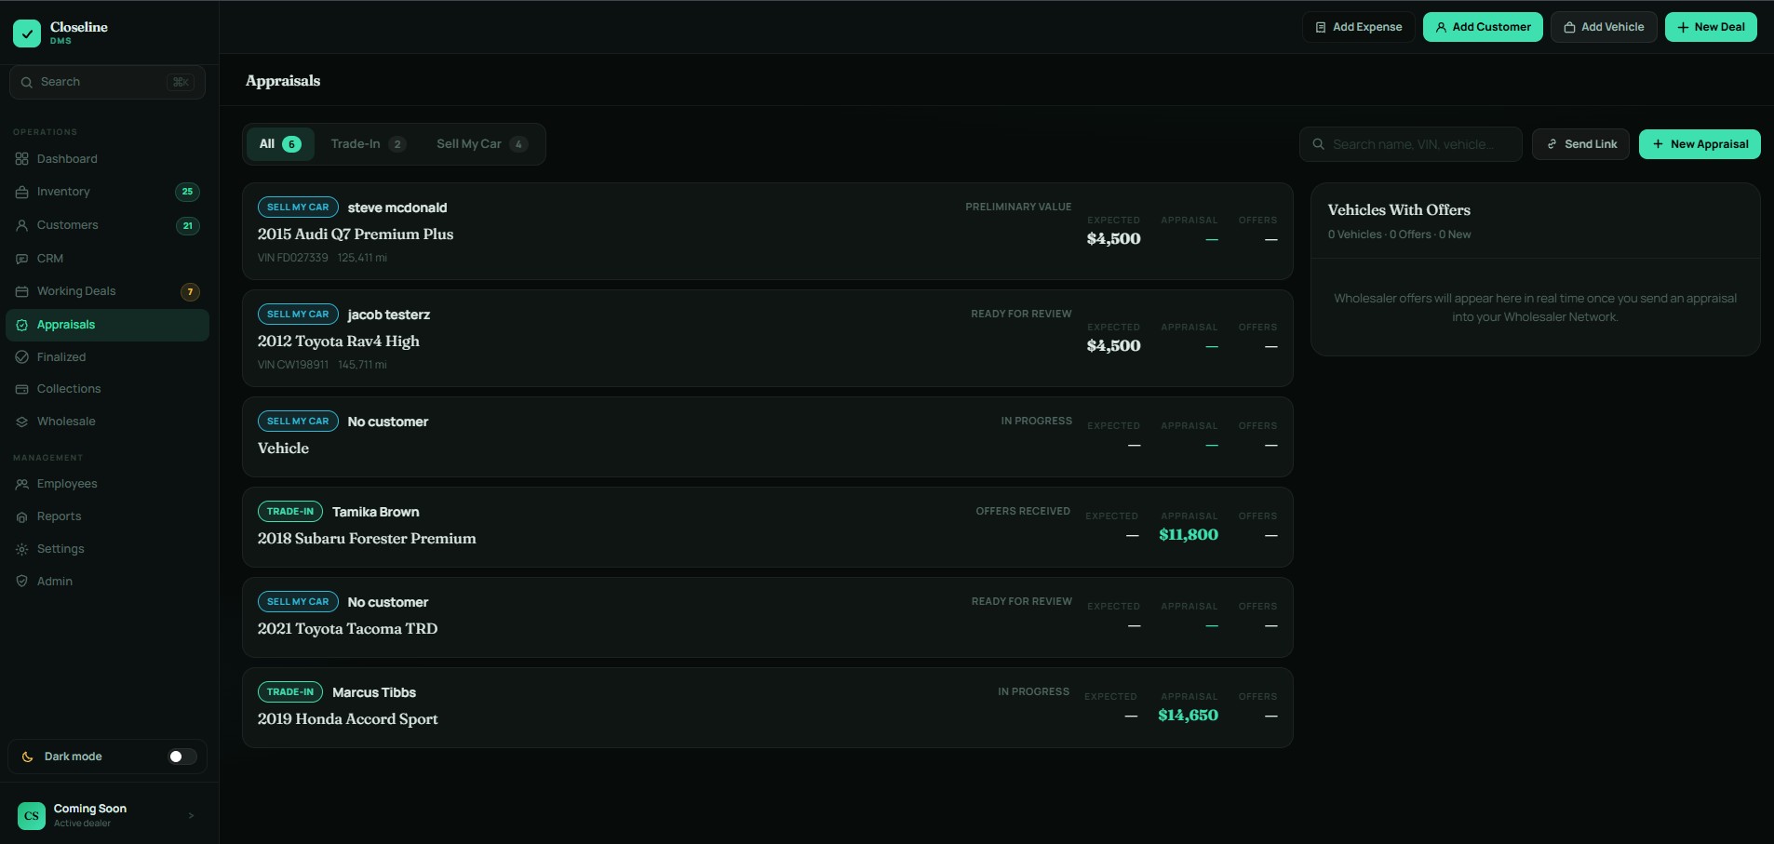The width and height of the screenshot is (1774, 844).
Task: Click the sidebar Search box
Action: pos(107,82)
